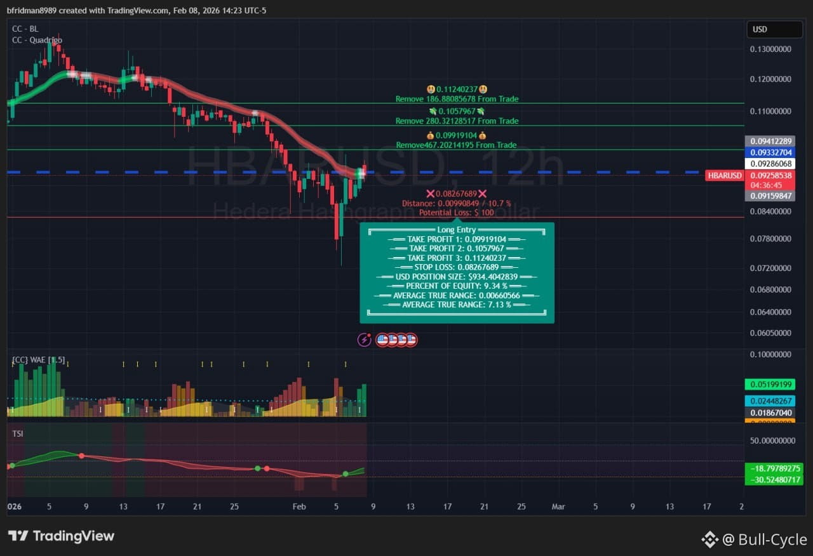Select the AVERAGE TRUE RANGE: 7.13 % row
Screen dimensions: 813x556
pos(457,305)
